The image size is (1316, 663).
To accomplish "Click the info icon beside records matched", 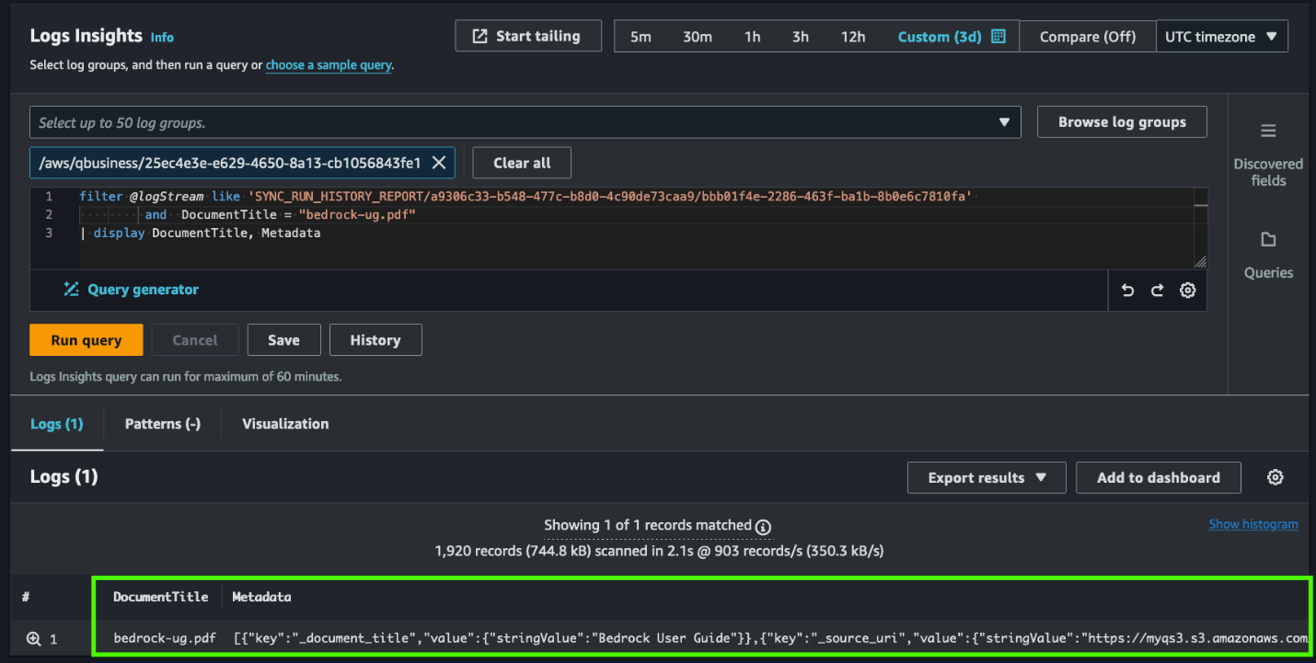I will (763, 526).
